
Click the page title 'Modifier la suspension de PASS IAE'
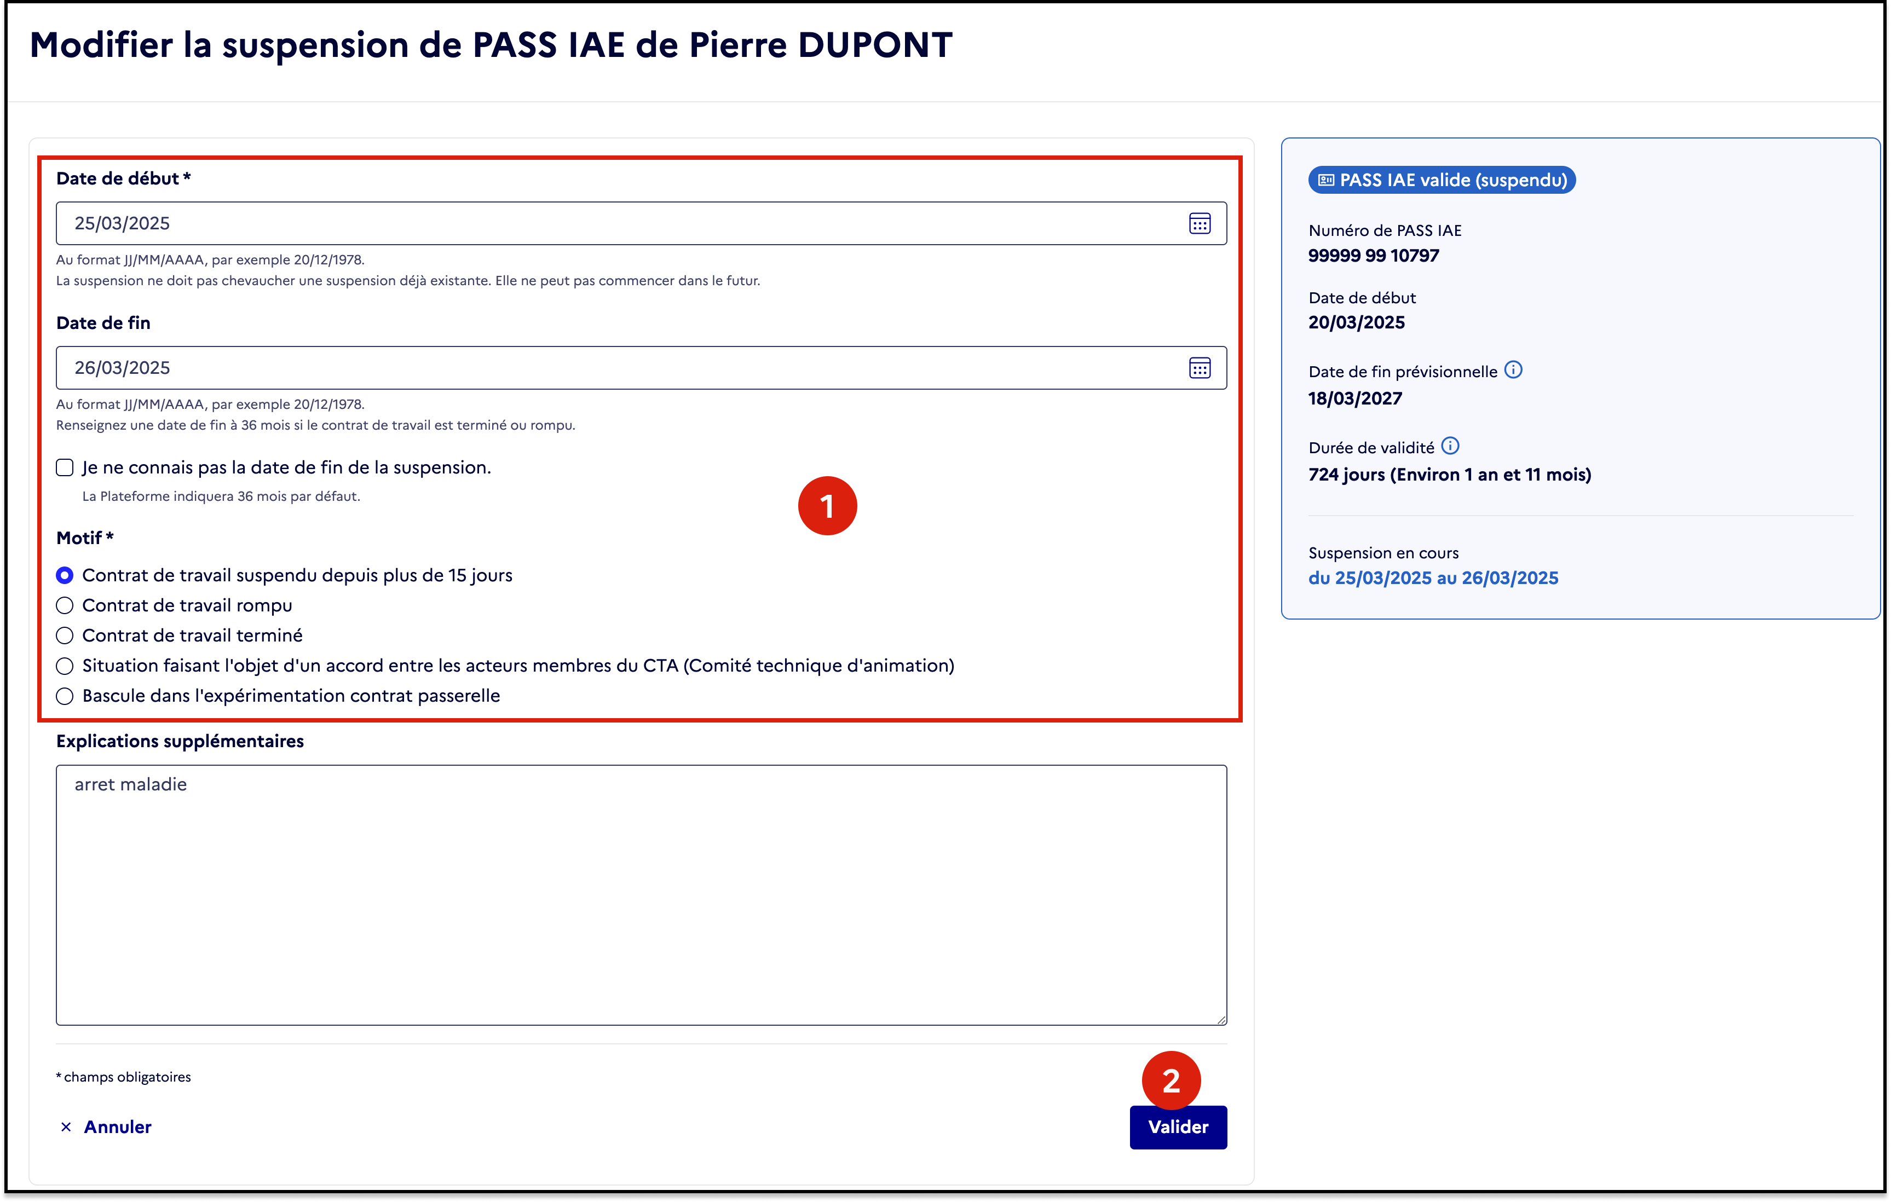[x=491, y=45]
